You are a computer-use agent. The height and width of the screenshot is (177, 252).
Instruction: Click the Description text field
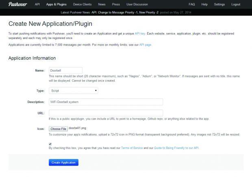106,102
